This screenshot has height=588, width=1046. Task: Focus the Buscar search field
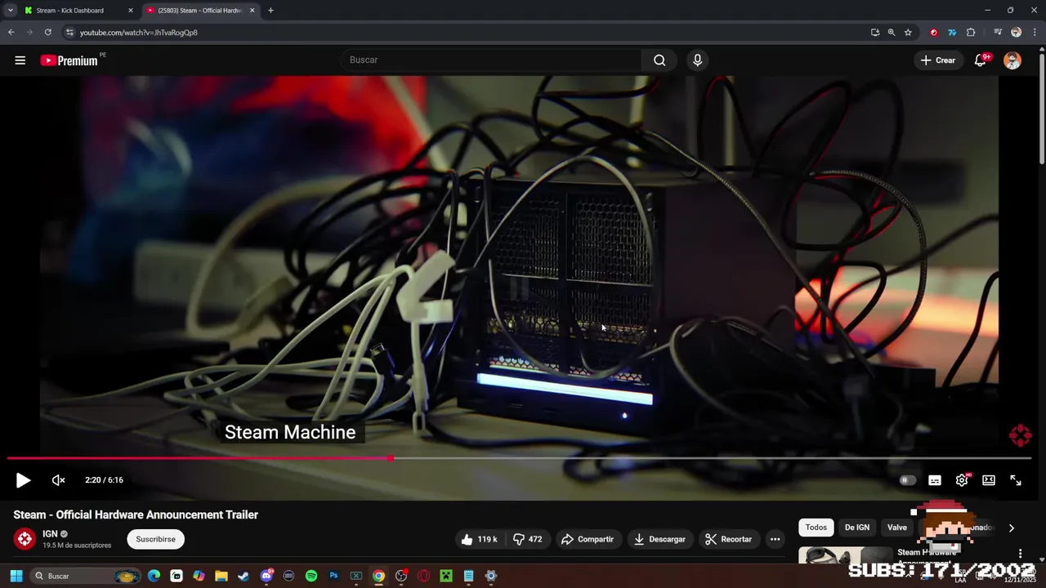click(x=490, y=60)
